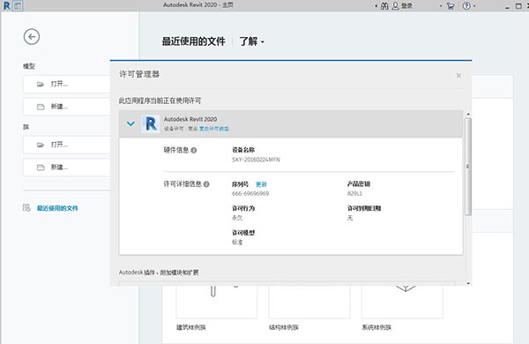Click folder icon of 模型 打开 button

point(41,84)
